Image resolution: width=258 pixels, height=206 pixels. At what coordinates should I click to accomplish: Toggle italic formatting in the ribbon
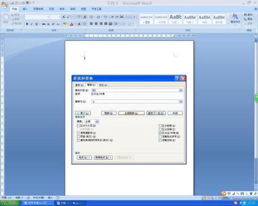(x=32, y=24)
